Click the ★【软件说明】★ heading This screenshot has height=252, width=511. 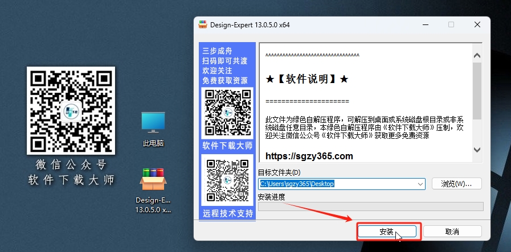point(307,79)
